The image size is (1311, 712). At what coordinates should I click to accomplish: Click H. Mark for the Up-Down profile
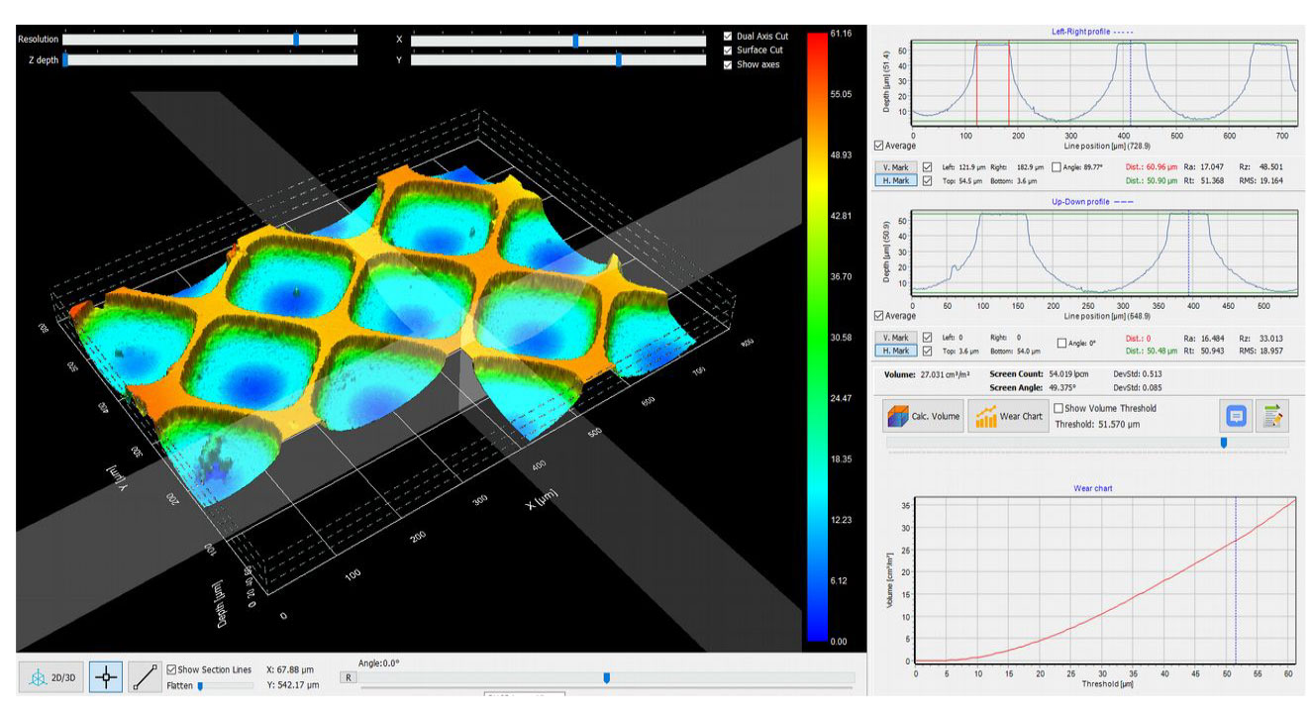[x=897, y=351]
